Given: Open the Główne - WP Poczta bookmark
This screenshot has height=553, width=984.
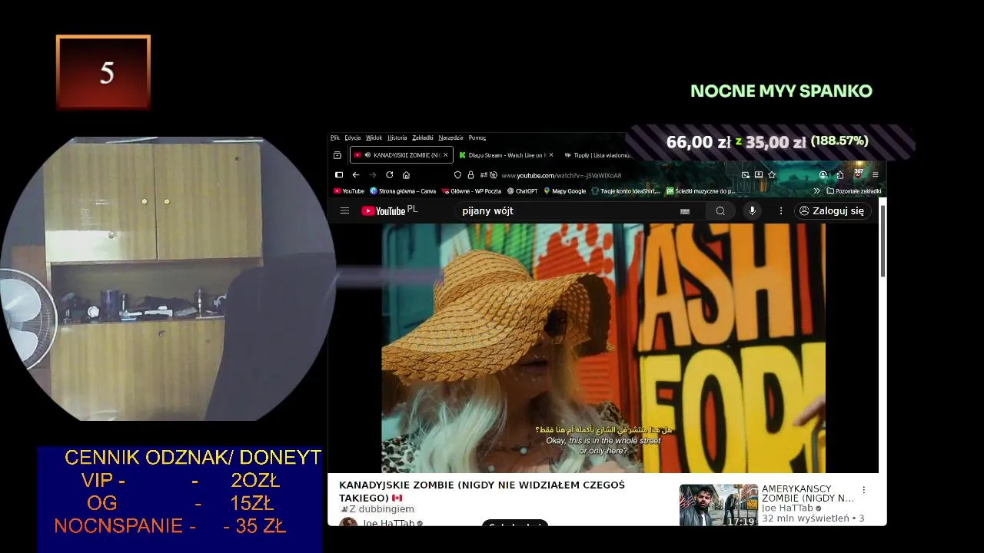Looking at the screenshot, I should tap(471, 191).
